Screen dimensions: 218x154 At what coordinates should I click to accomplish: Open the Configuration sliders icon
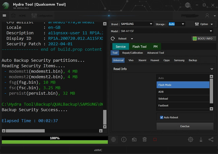point(34,16)
